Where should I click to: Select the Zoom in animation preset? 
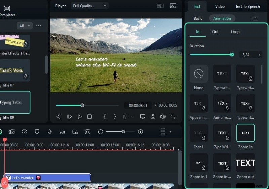[x=245, y=133]
